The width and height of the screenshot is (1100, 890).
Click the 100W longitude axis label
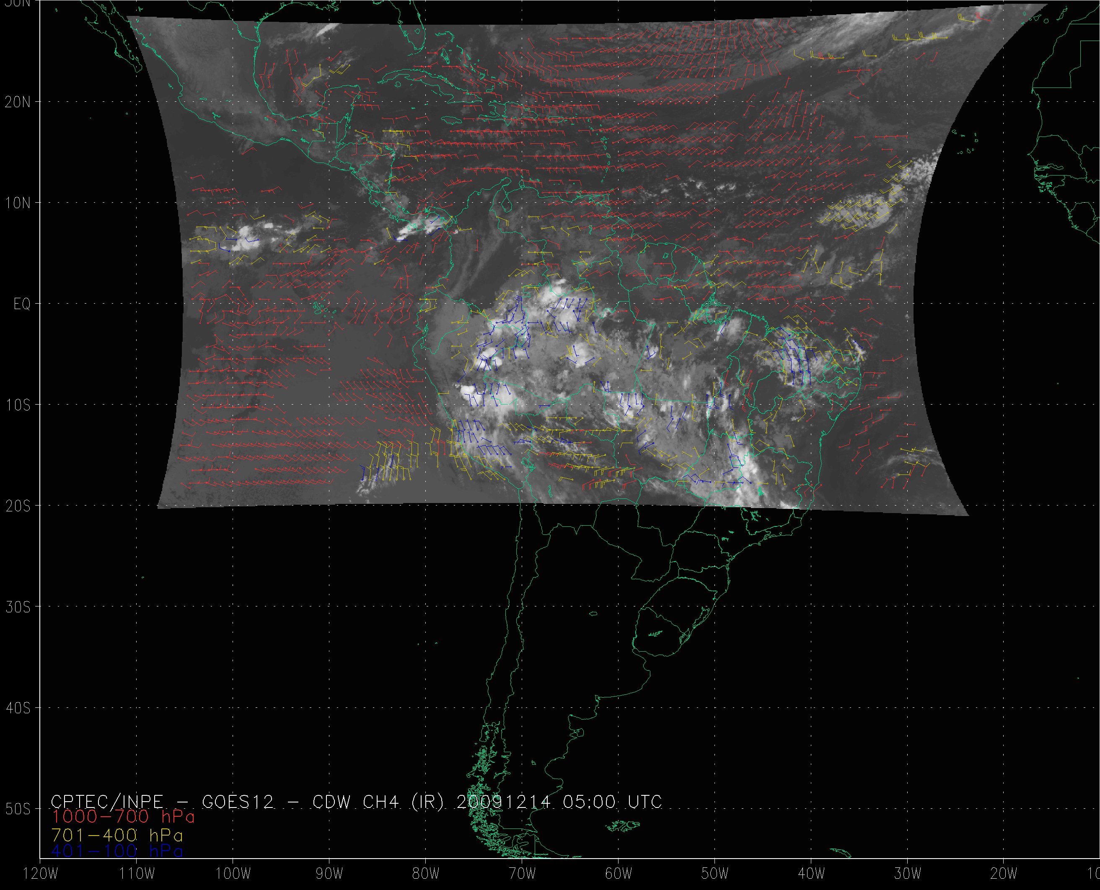pyautogui.click(x=233, y=874)
